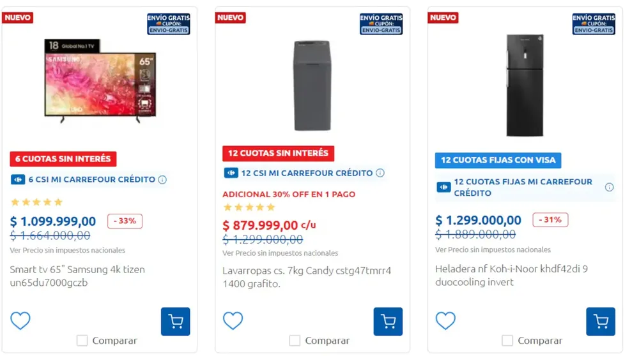View Samsung TV price without national taxes

68,251
